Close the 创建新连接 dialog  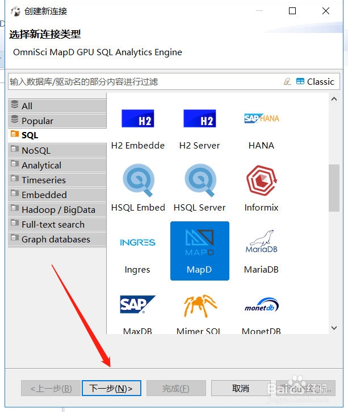326,11
